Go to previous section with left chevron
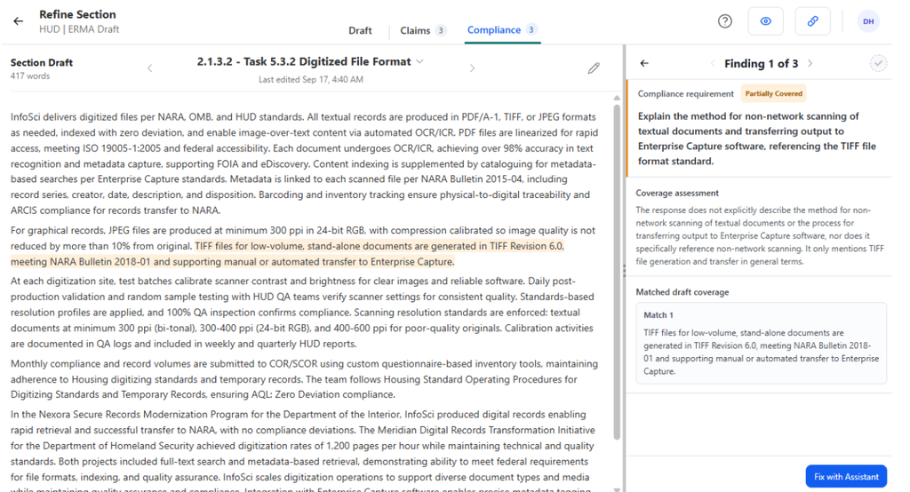 149,68
